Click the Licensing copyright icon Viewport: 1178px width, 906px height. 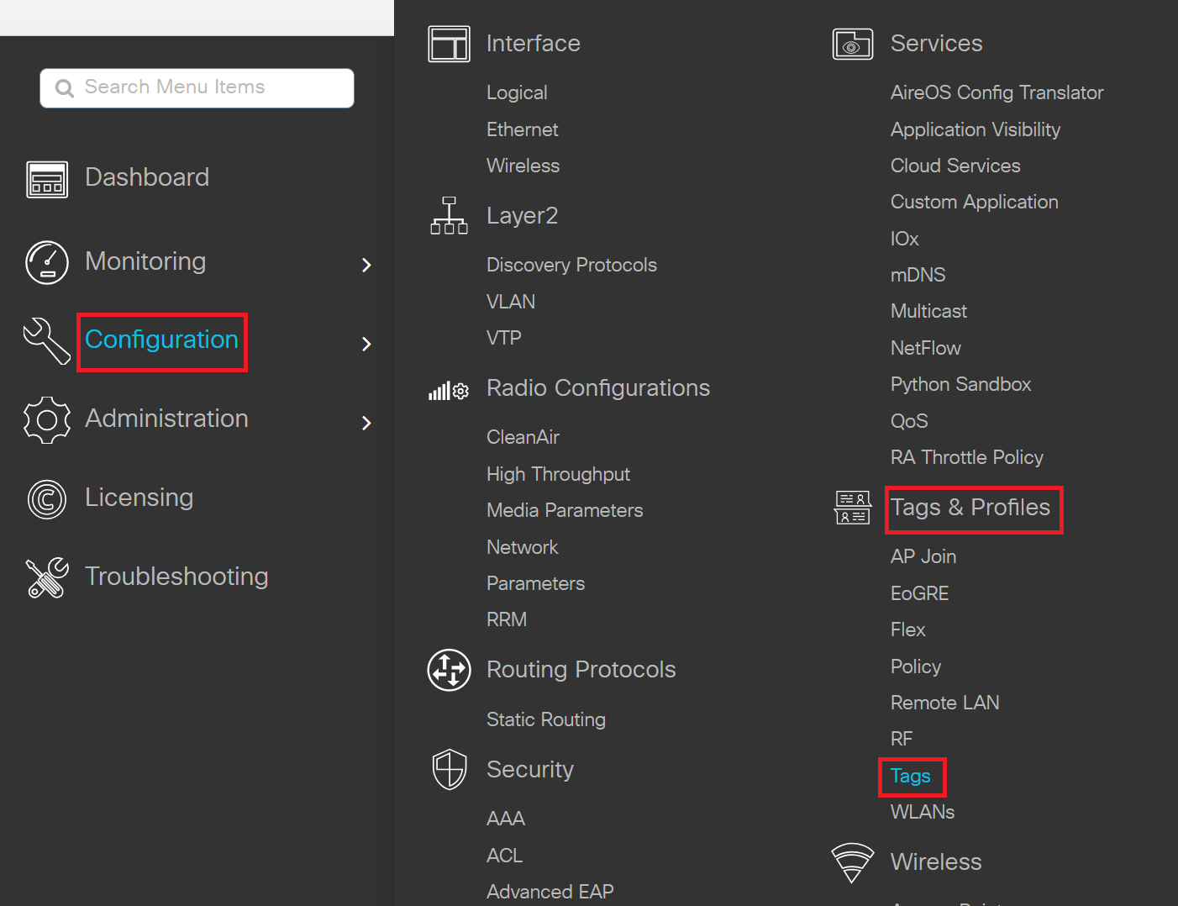point(47,498)
